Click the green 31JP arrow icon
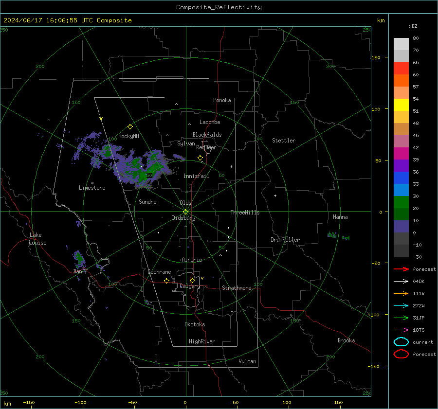This screenshot has height=409, width=438. tap(401, 318)
